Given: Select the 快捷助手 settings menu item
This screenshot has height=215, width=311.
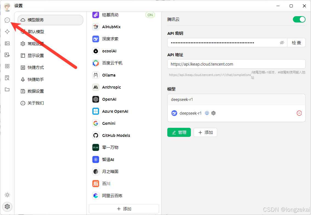Looking at the screenshot, I should (x=50, y=79).
